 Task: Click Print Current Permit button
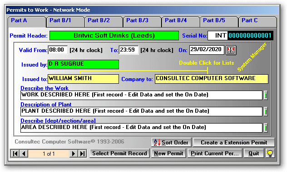[215, 153]
